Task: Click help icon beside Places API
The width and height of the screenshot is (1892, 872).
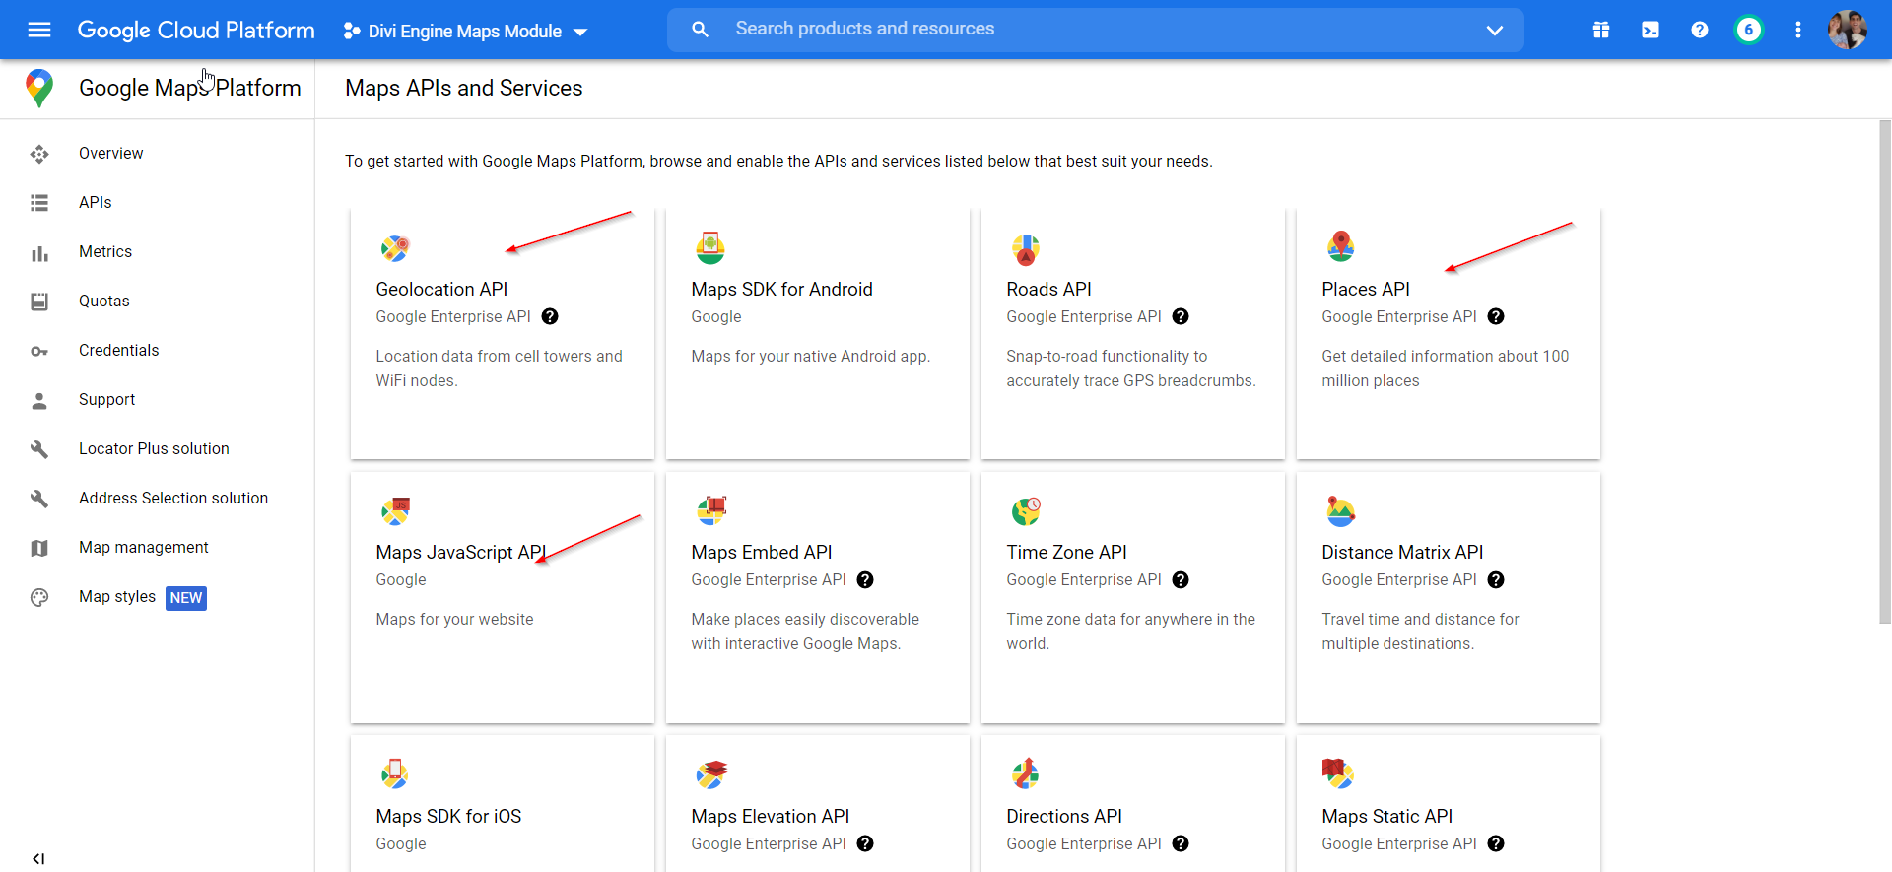Action: pyautogui.click(x=1496, y=316)
